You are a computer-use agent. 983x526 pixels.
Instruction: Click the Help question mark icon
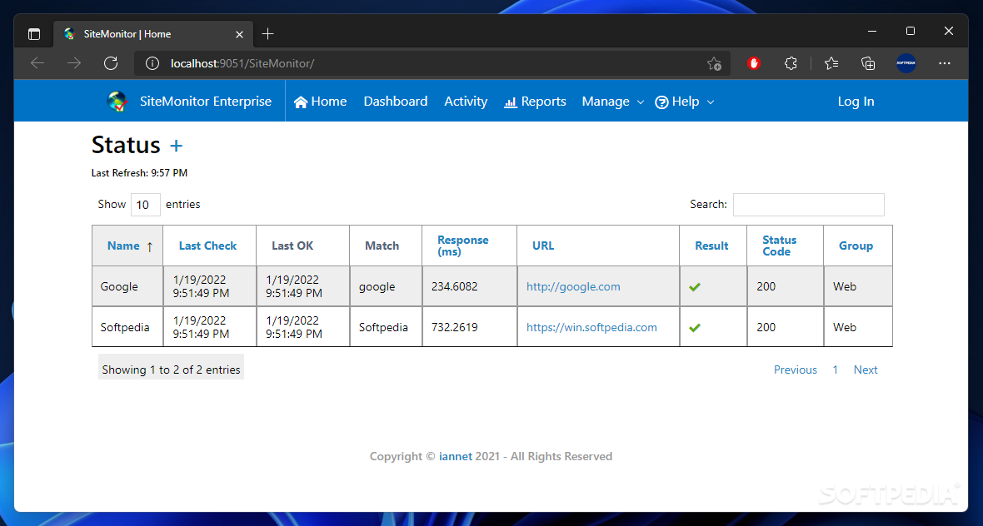click(x=661, y=102)
